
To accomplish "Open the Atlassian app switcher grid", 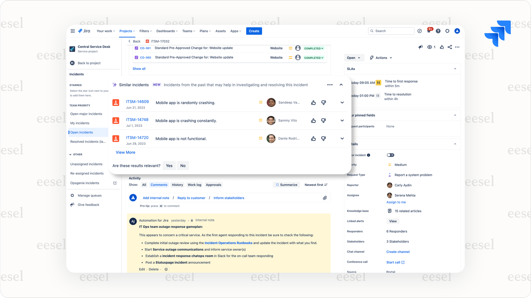I will click(x=72, y=31).
